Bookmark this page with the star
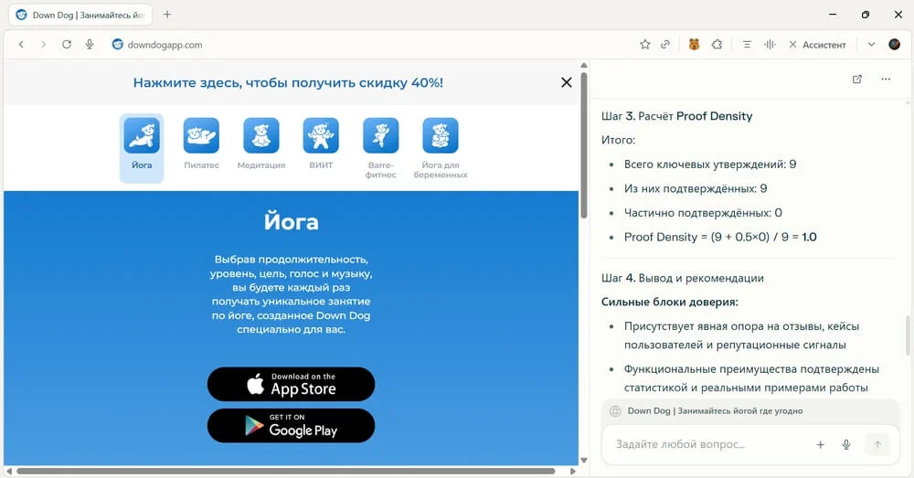Screen dimensions: 914x478 (x=644, y=44)
